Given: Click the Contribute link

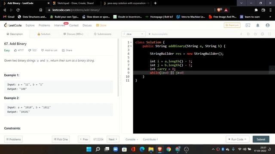Looking at the screenshot, I should click(150, 139).
